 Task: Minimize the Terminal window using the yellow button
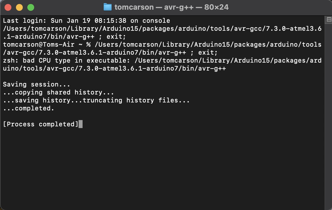point(19,7)
